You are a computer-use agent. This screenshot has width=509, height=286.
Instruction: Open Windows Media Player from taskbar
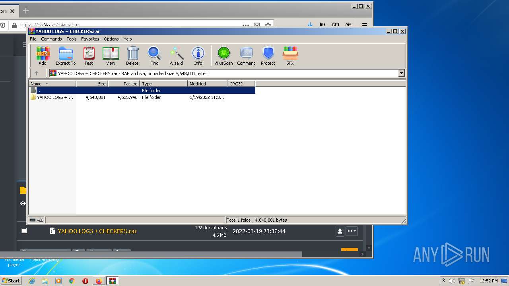[58, 281]
